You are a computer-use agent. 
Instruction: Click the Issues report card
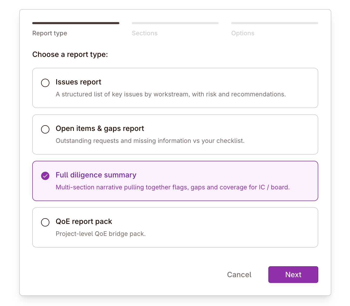tap(175, 88)
